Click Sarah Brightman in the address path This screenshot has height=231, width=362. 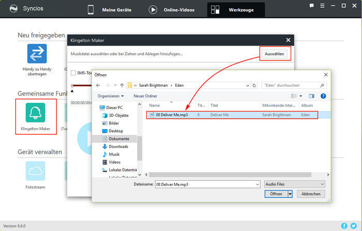click(153, 85)
